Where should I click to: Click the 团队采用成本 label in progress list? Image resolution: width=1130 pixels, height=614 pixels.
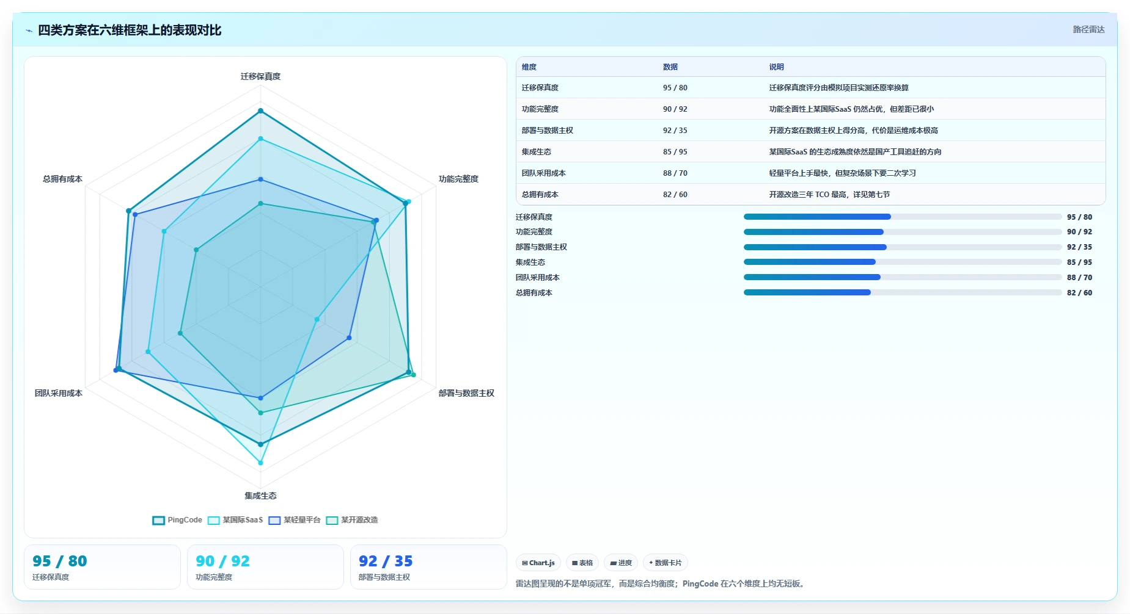538,278
